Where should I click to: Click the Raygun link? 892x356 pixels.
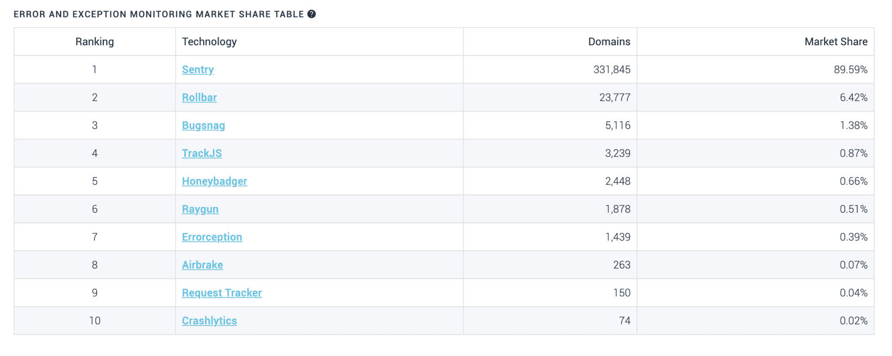tap(200, 209)
